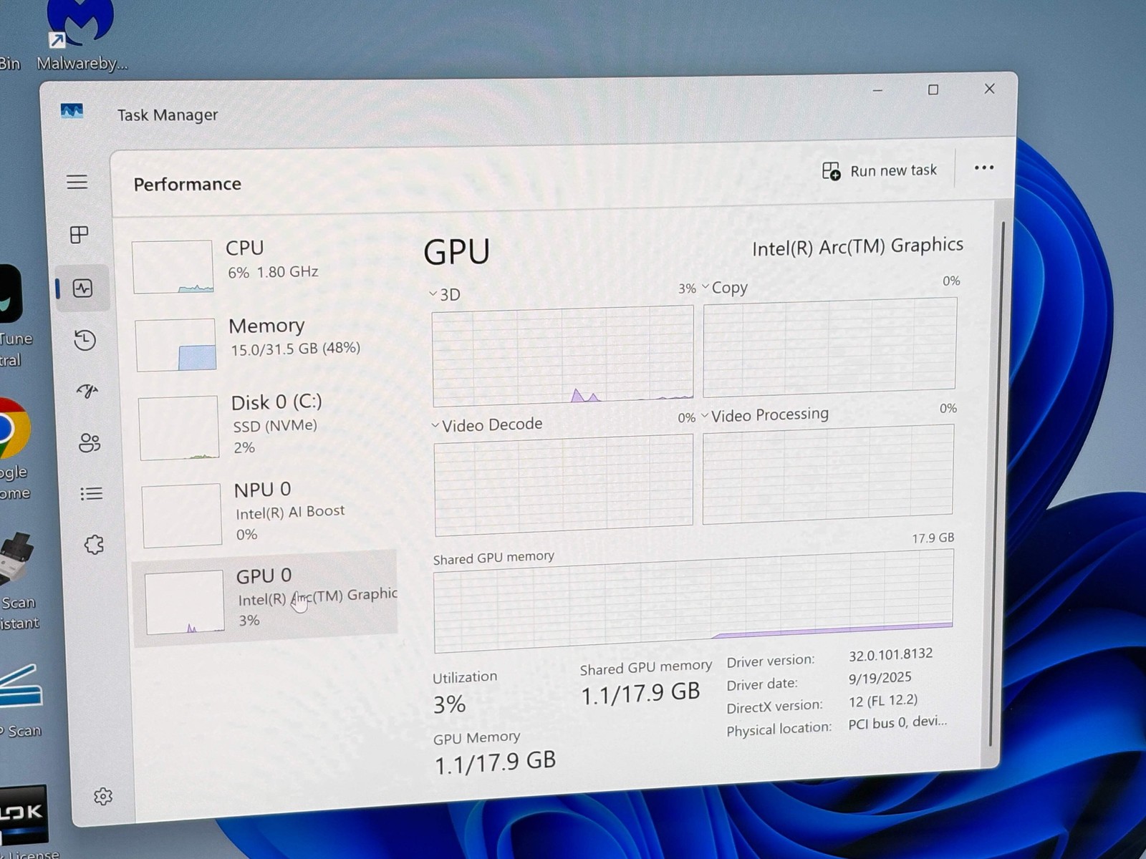Open Task Manager settings gear

pyautogui.click(x=103, y=796)
